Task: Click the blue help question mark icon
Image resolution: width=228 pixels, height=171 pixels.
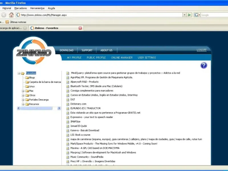Action: (x=204, y=65)
